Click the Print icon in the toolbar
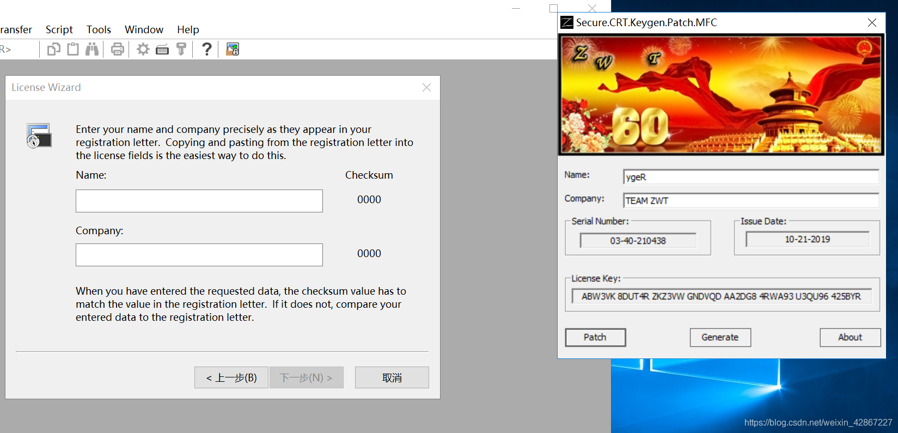The image size is (898, 433). [x=117, y=50]
